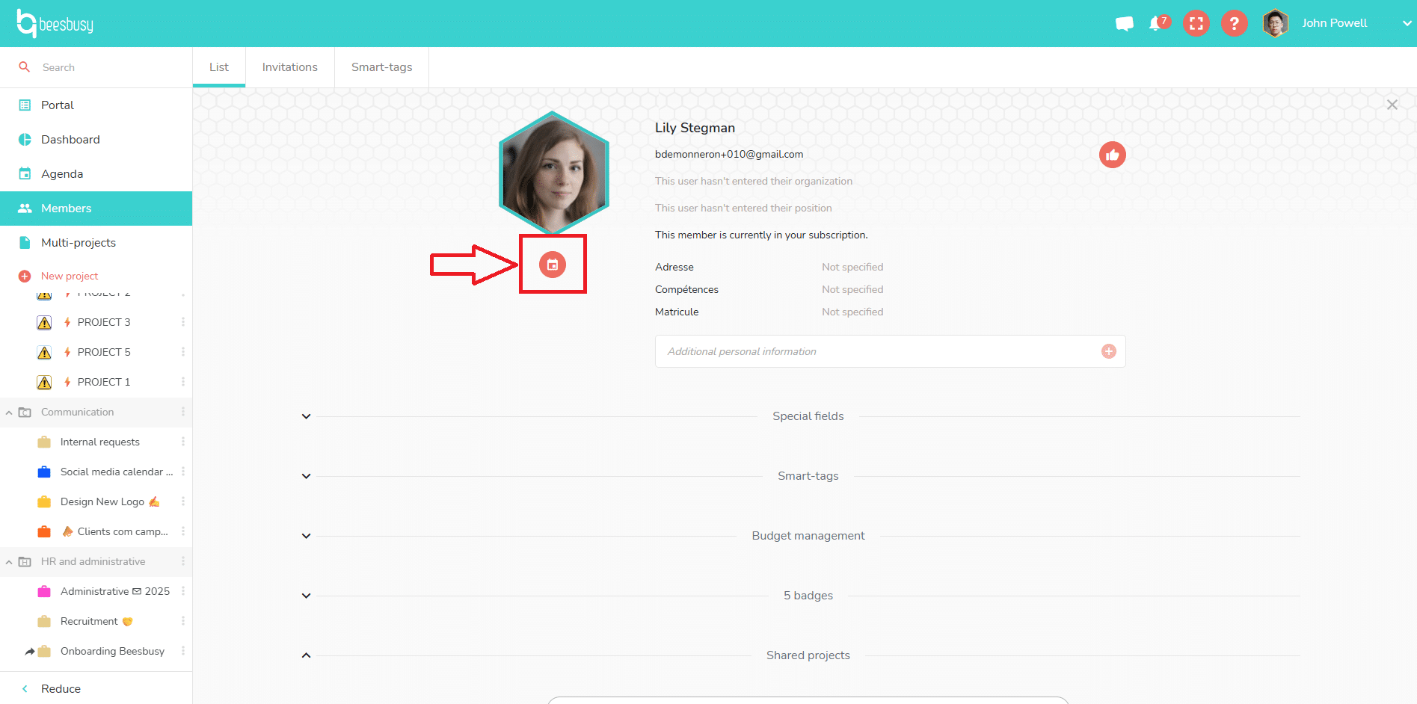Click the plus icon next to additional personal information
1417x704 pixels.
1108,351
